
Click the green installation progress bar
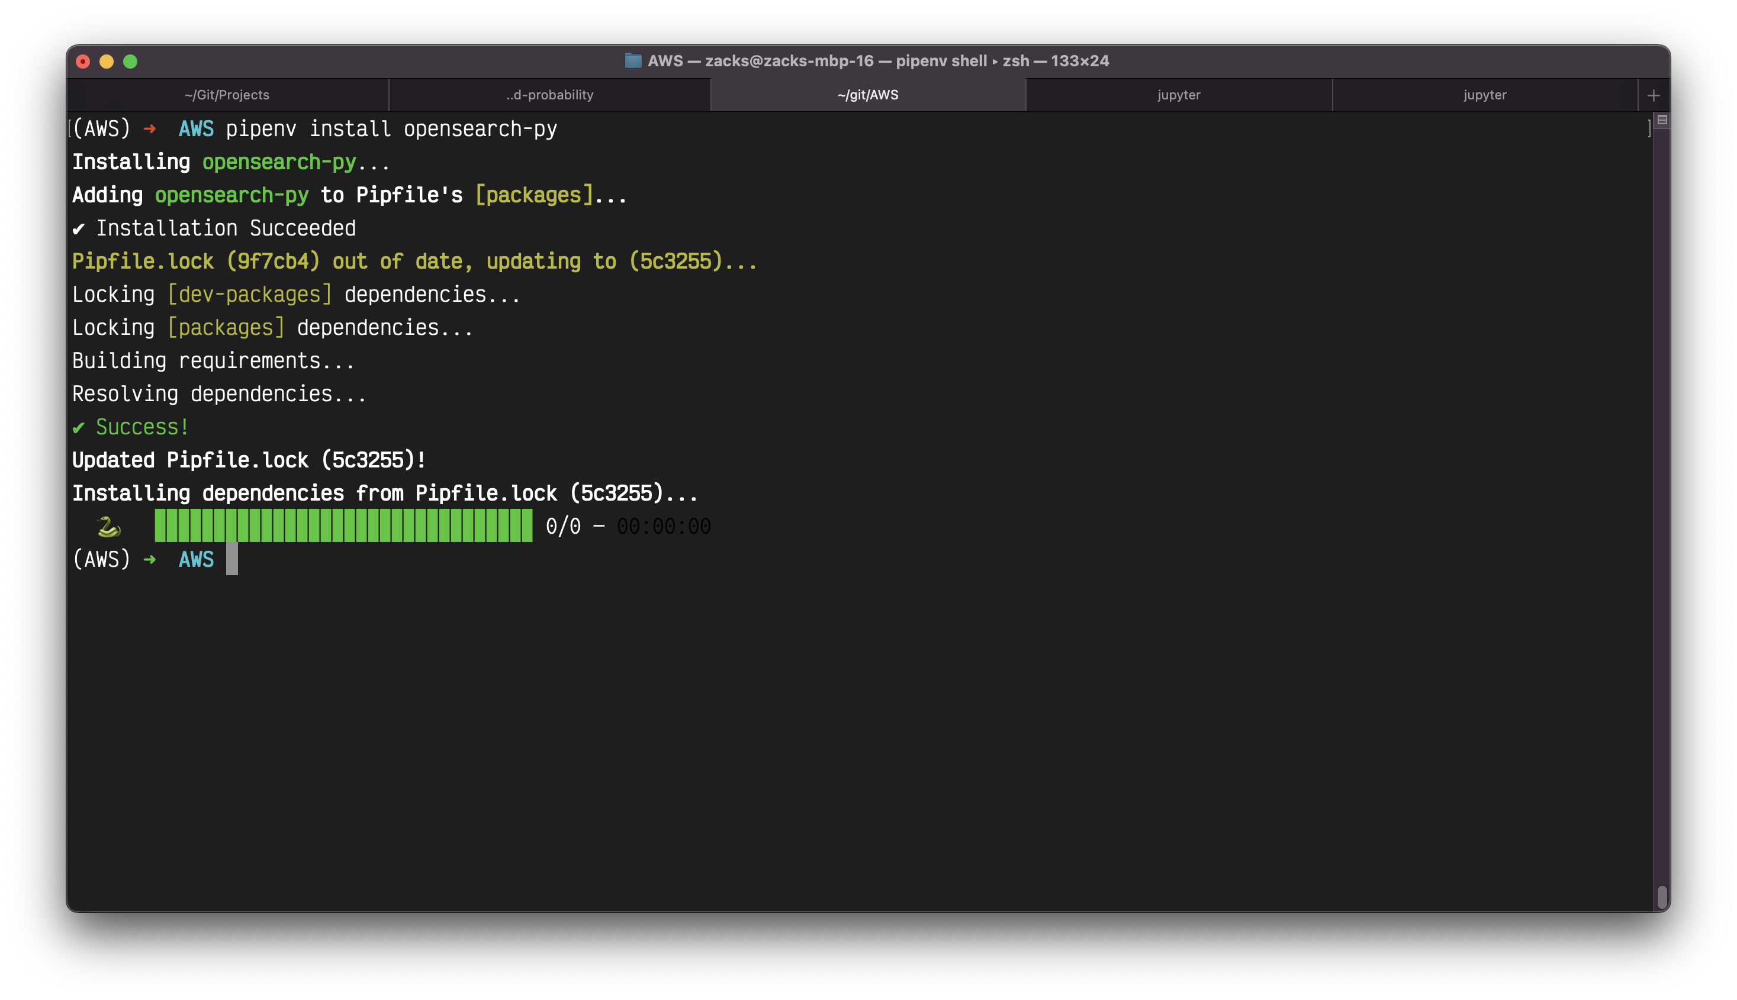point(343,526)
